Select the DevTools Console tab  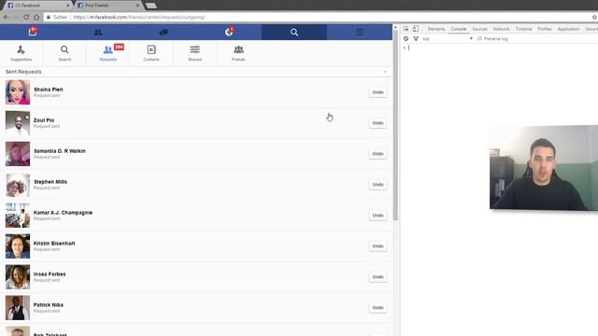pos(459,29)
